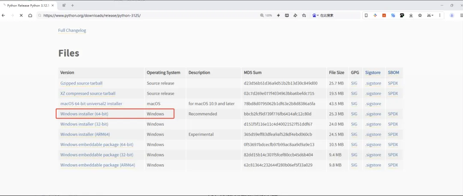Image resolution: width=463 pixels, height=196 pixels.
Task: Open the SBOM column header link
Action: click(x=394, y=72)
